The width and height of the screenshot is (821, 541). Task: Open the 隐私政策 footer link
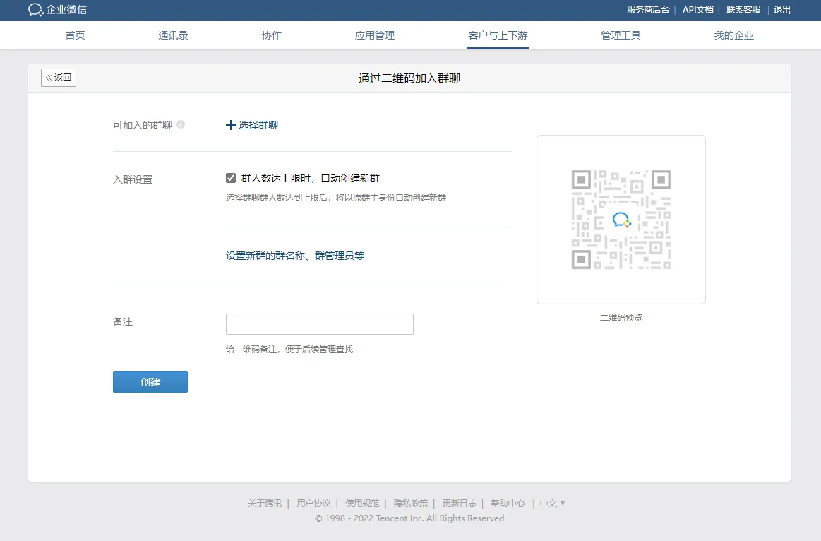411,504
